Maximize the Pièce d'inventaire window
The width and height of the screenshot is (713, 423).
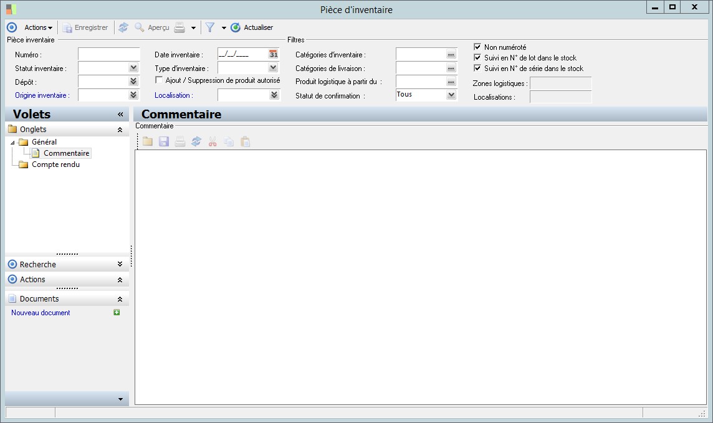[672, 7]
